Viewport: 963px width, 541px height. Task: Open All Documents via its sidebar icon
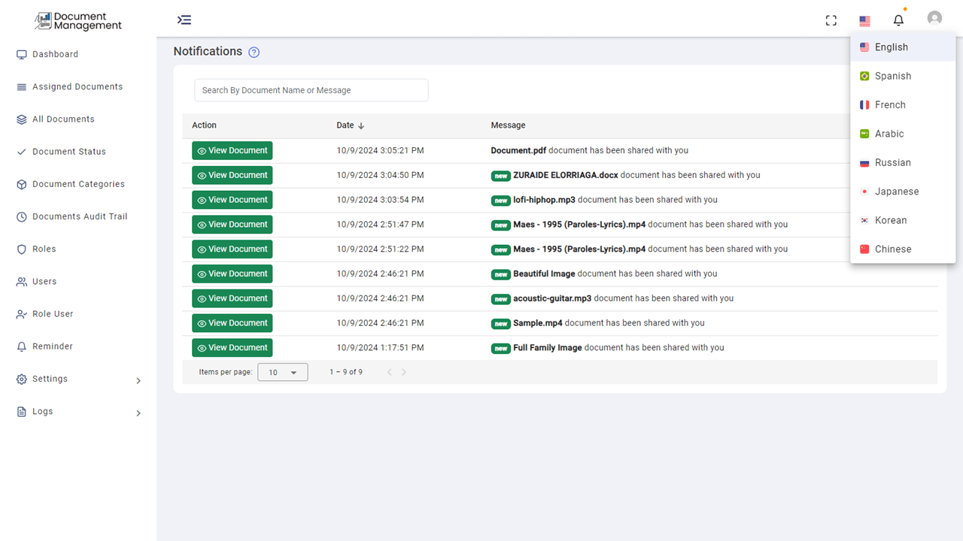pyautogui.click(x=21, y=119)
